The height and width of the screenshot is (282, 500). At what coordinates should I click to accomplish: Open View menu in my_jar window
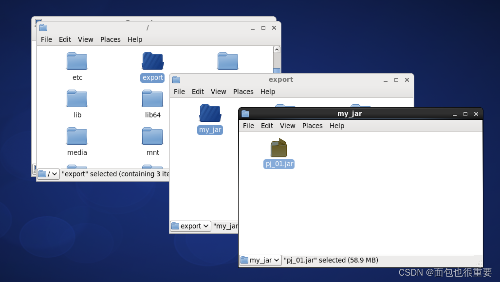tap(288, 126)
